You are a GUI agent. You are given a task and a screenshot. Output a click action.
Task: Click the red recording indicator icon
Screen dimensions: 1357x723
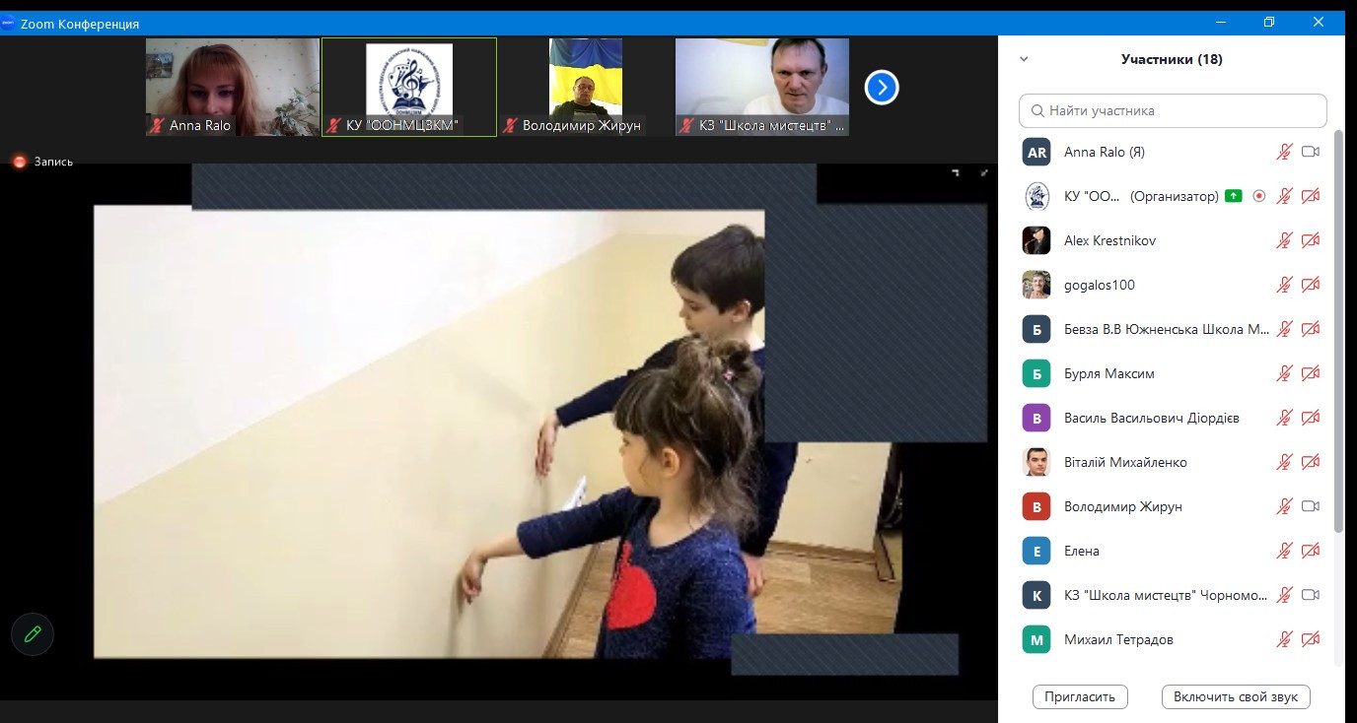(20, 162)
